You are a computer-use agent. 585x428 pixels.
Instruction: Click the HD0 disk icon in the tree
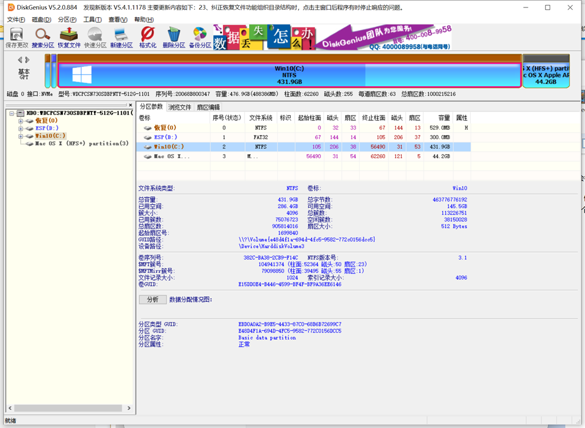click(x=21, y=113)
